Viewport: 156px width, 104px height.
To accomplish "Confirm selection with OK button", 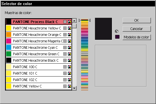I will coord(137,20).
